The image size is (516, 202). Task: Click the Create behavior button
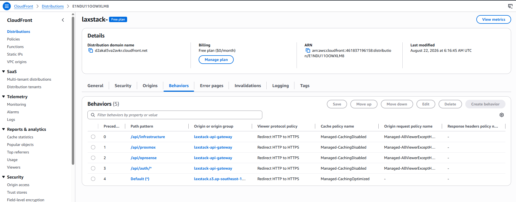coord(485,104)
